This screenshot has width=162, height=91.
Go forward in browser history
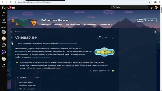coord(7,2)
